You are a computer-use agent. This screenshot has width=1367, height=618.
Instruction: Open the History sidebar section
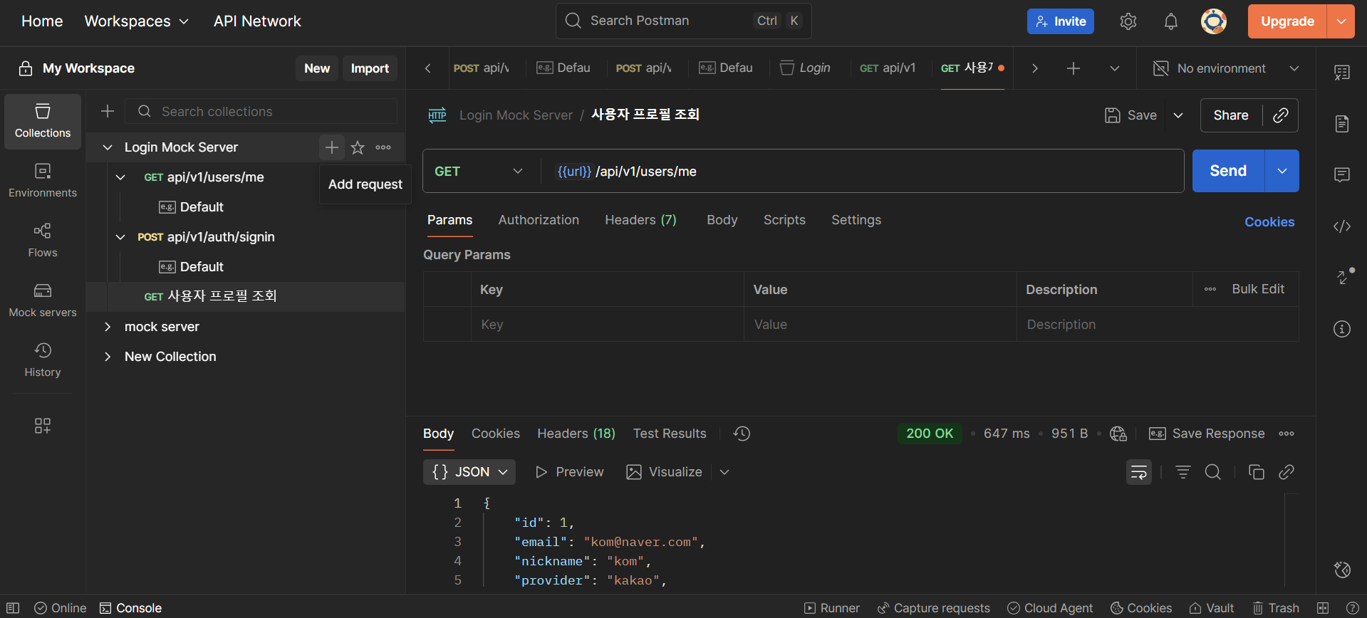point(43,360)
